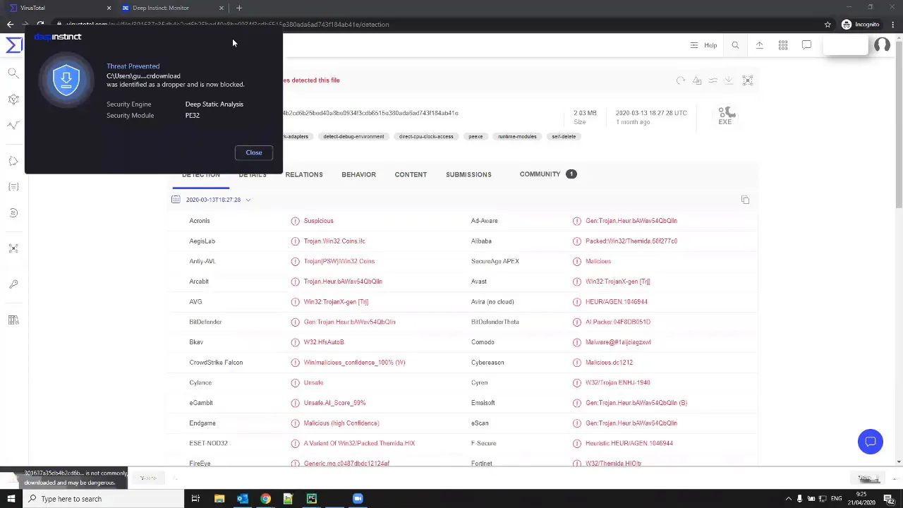
Task: Click the Windows taskbar search box
Action: click(102, 499)
